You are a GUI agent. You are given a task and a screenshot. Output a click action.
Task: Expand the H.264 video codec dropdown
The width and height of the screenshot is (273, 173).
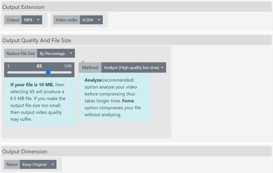(91, 20)
